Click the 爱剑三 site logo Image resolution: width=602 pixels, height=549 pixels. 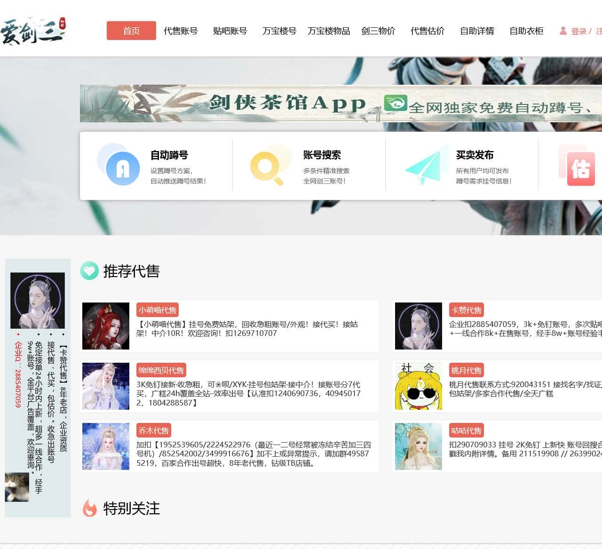click(33, 32)
